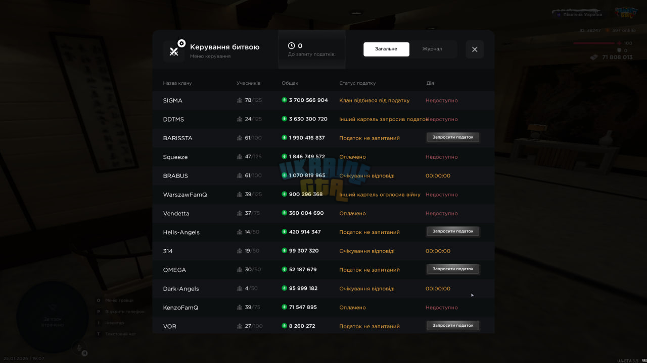Screen dimensions: 647x363
Task: Click the Общак column header
Action: pyautogui.click(x=290, y=83)
